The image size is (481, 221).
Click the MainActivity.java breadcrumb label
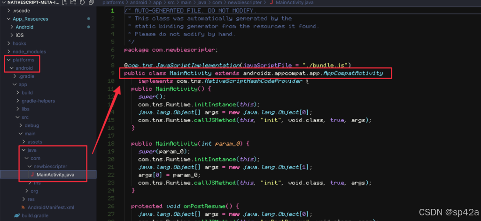pos(295,2)
